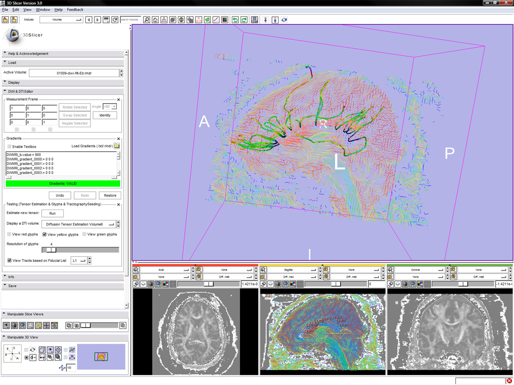Open the View menu
The height and width of the screenshot is (385, 514).
pos(27,10)
